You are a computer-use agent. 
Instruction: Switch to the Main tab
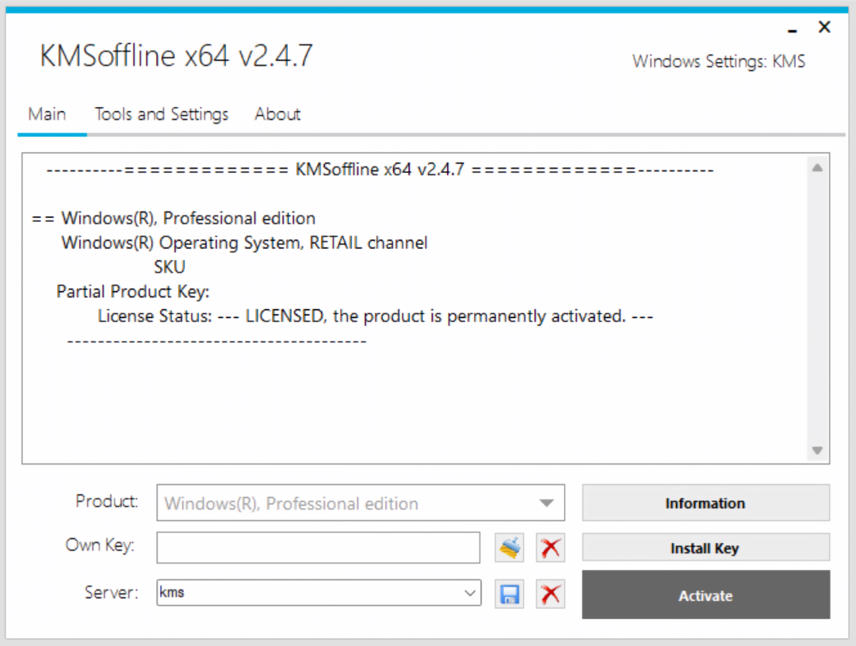[48, 114]
